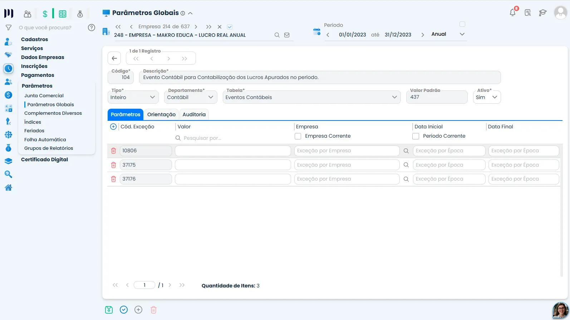Viewport: 570px width, 320px height.
Task: Toggle the checked box next to company navigation
Action: [230, 27]
